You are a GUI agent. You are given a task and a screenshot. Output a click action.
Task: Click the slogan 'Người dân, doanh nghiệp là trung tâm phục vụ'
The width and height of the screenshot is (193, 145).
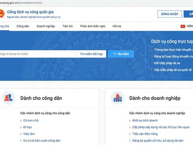(x=34, y=17)
